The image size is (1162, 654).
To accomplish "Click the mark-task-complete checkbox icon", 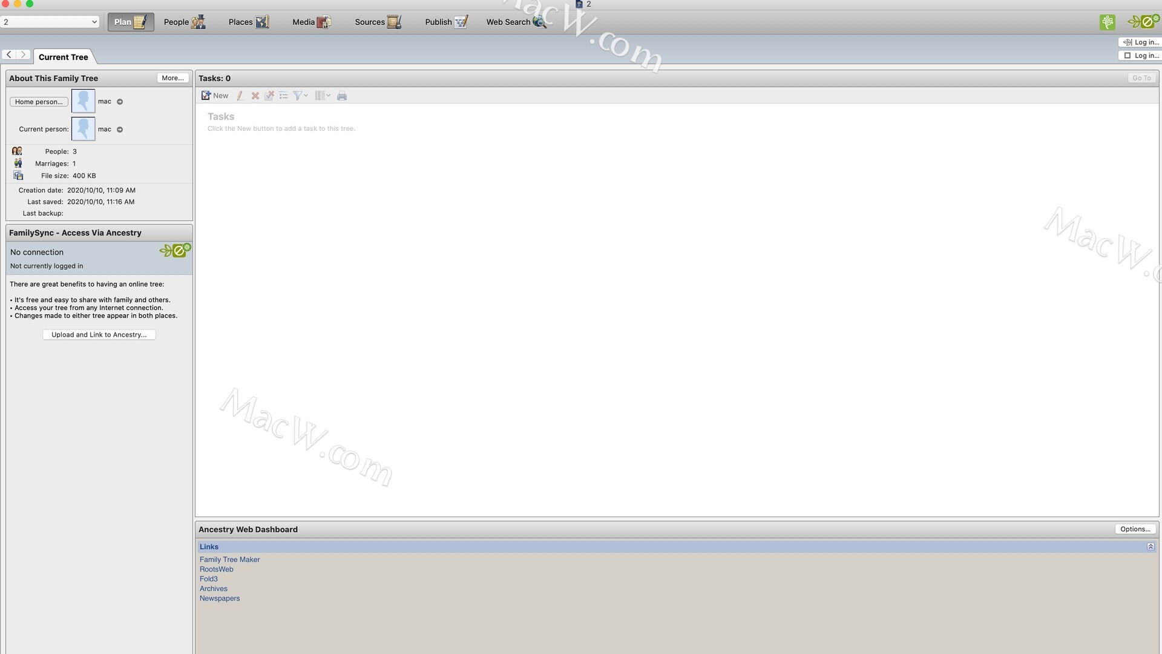I will 269,96.
